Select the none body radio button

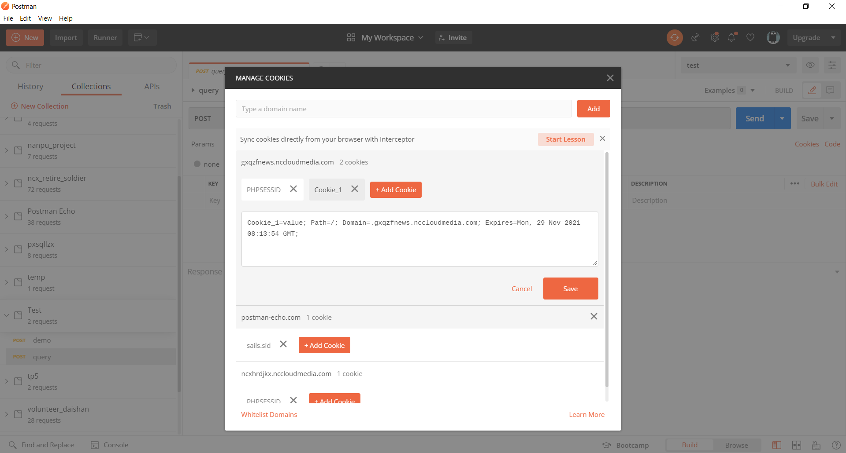[x=197, y=164]
